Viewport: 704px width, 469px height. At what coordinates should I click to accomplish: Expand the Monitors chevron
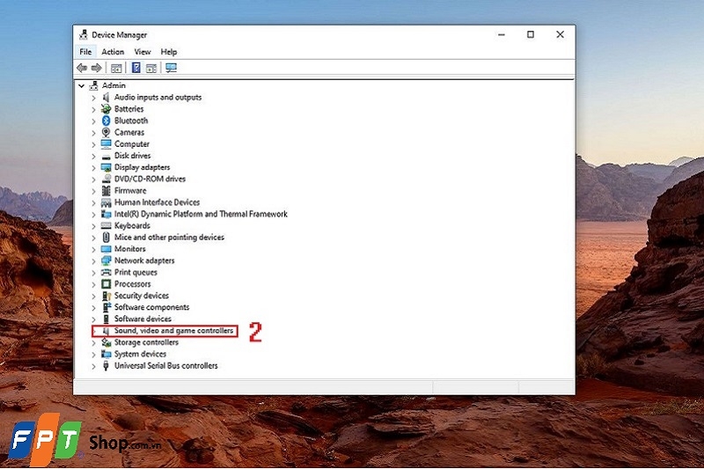coord(93,249)
